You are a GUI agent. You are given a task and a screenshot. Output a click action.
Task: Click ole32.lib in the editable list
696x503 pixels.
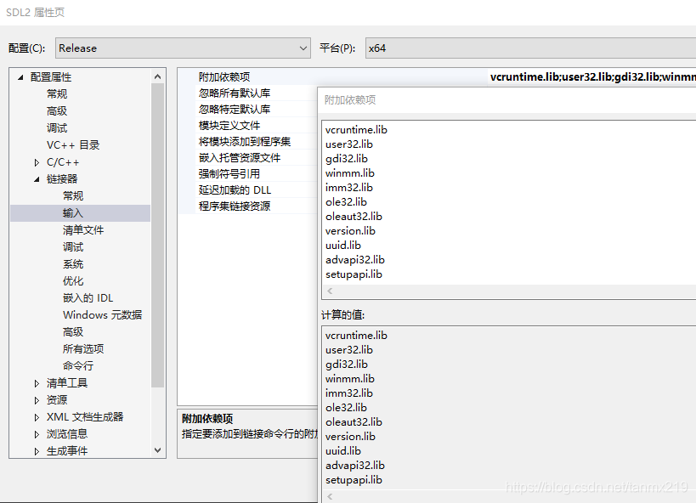pyautogui.click(x=346, y=202)
